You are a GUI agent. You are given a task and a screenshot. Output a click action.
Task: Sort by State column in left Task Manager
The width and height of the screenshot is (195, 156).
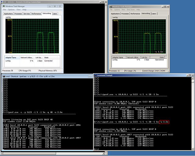point(50,58)
